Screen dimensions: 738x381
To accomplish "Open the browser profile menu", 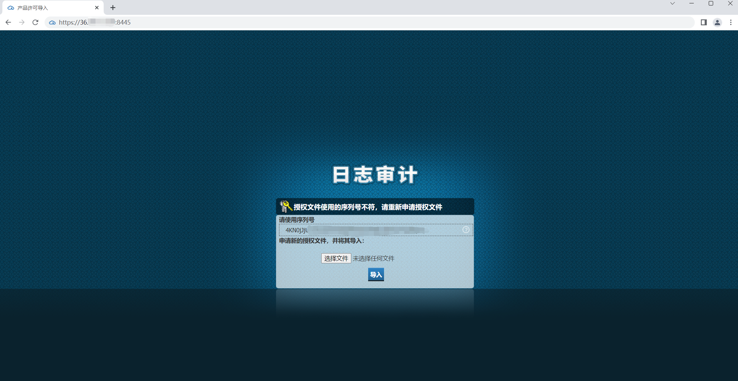I will coord(717,22).
